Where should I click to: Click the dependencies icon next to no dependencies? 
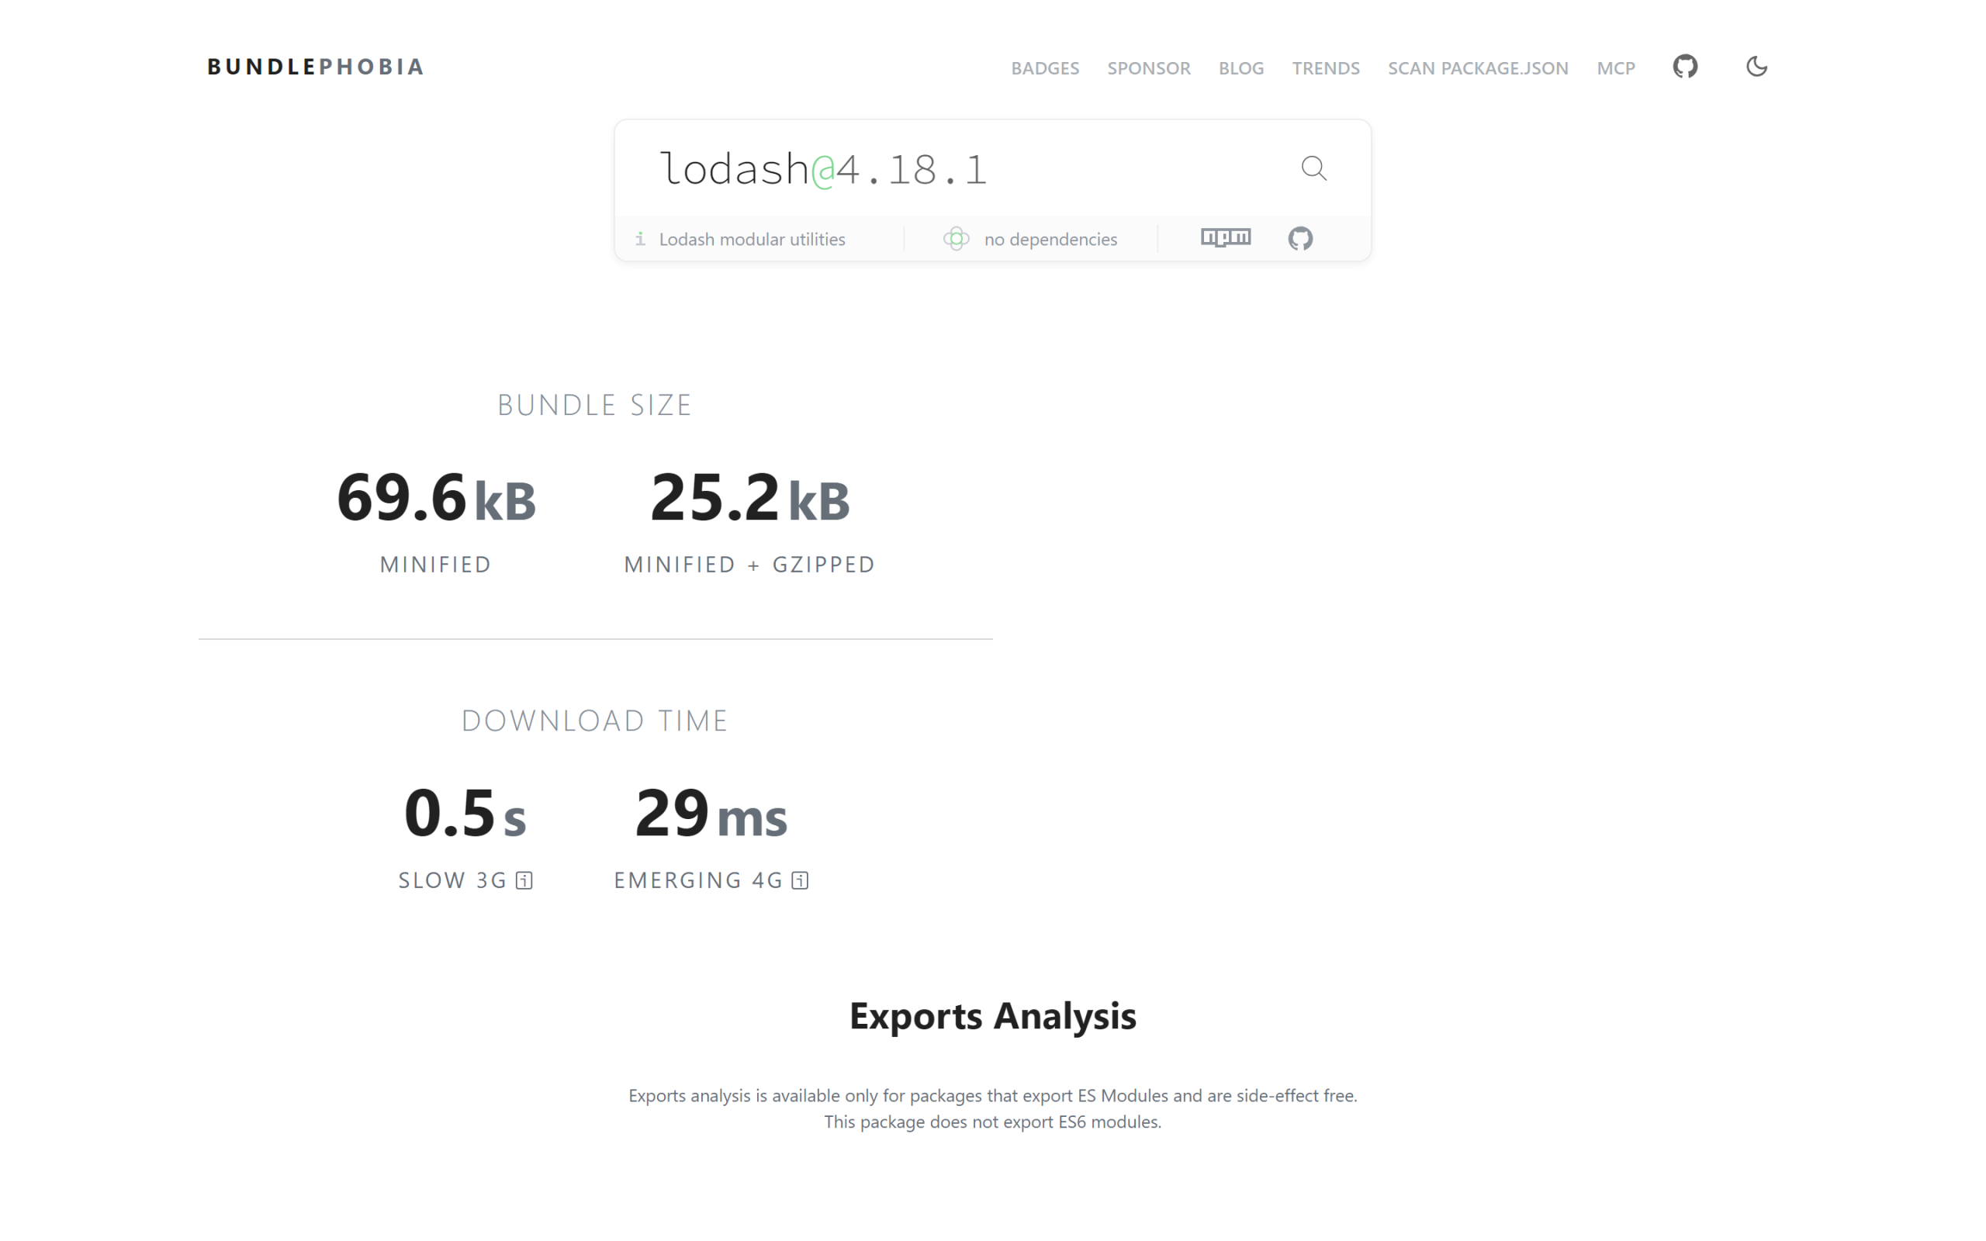point(956,239)
